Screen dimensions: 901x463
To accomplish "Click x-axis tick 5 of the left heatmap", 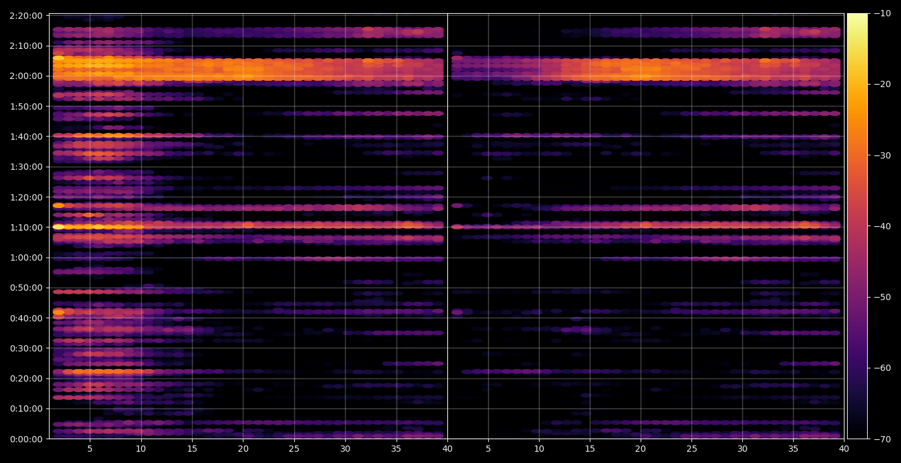I will (x=90, y=449).
